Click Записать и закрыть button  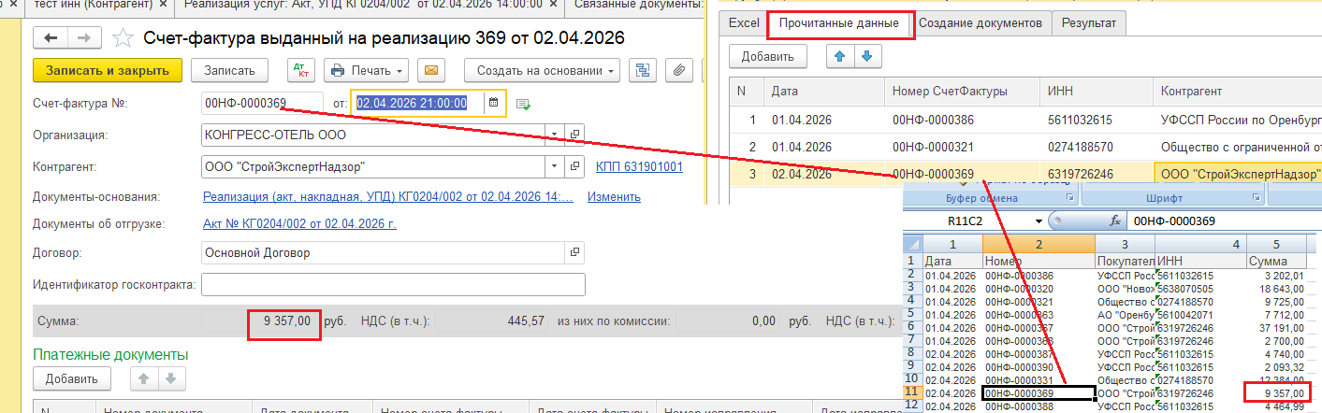107,70
